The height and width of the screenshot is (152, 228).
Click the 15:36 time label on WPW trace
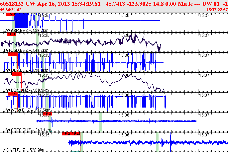[124, 95]
